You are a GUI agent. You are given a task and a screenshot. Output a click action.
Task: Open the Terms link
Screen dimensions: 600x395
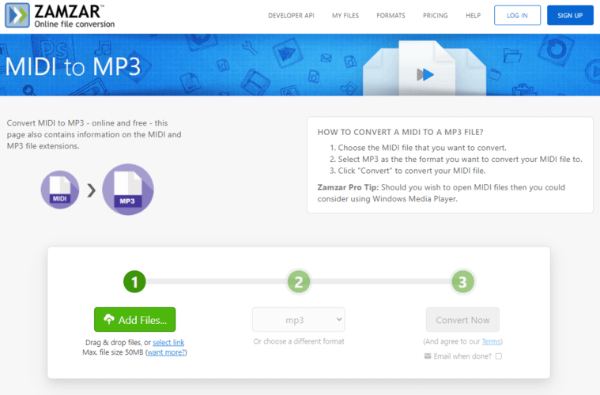pyautogui.click(x=492, y=341)
